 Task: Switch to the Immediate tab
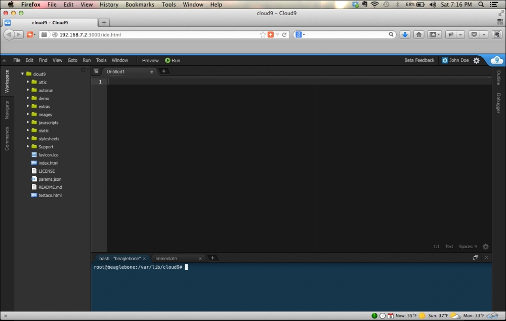point(166,259)
